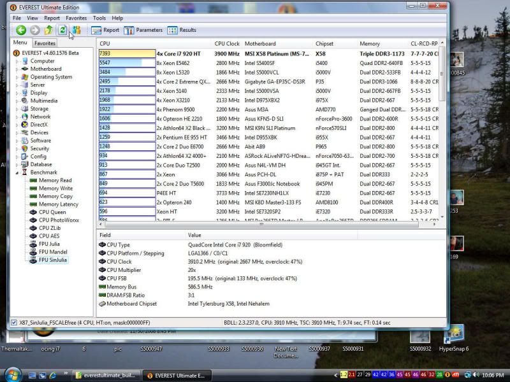
Task: Sort results by CPU Clock column
Action: tap(227, 44)
